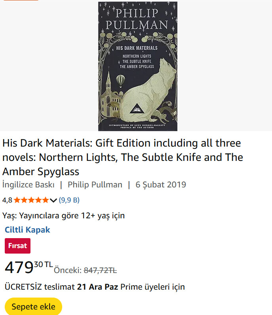Click the 4,8 rating score number

pyautogui.click(x=7, y=200)
